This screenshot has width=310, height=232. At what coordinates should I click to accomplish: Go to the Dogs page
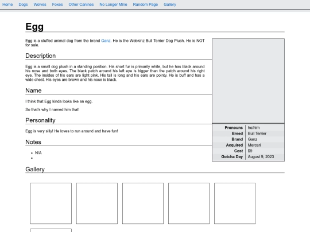tap(23, 5)
